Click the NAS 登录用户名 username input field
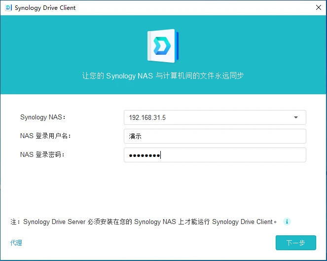 point(215,136)
